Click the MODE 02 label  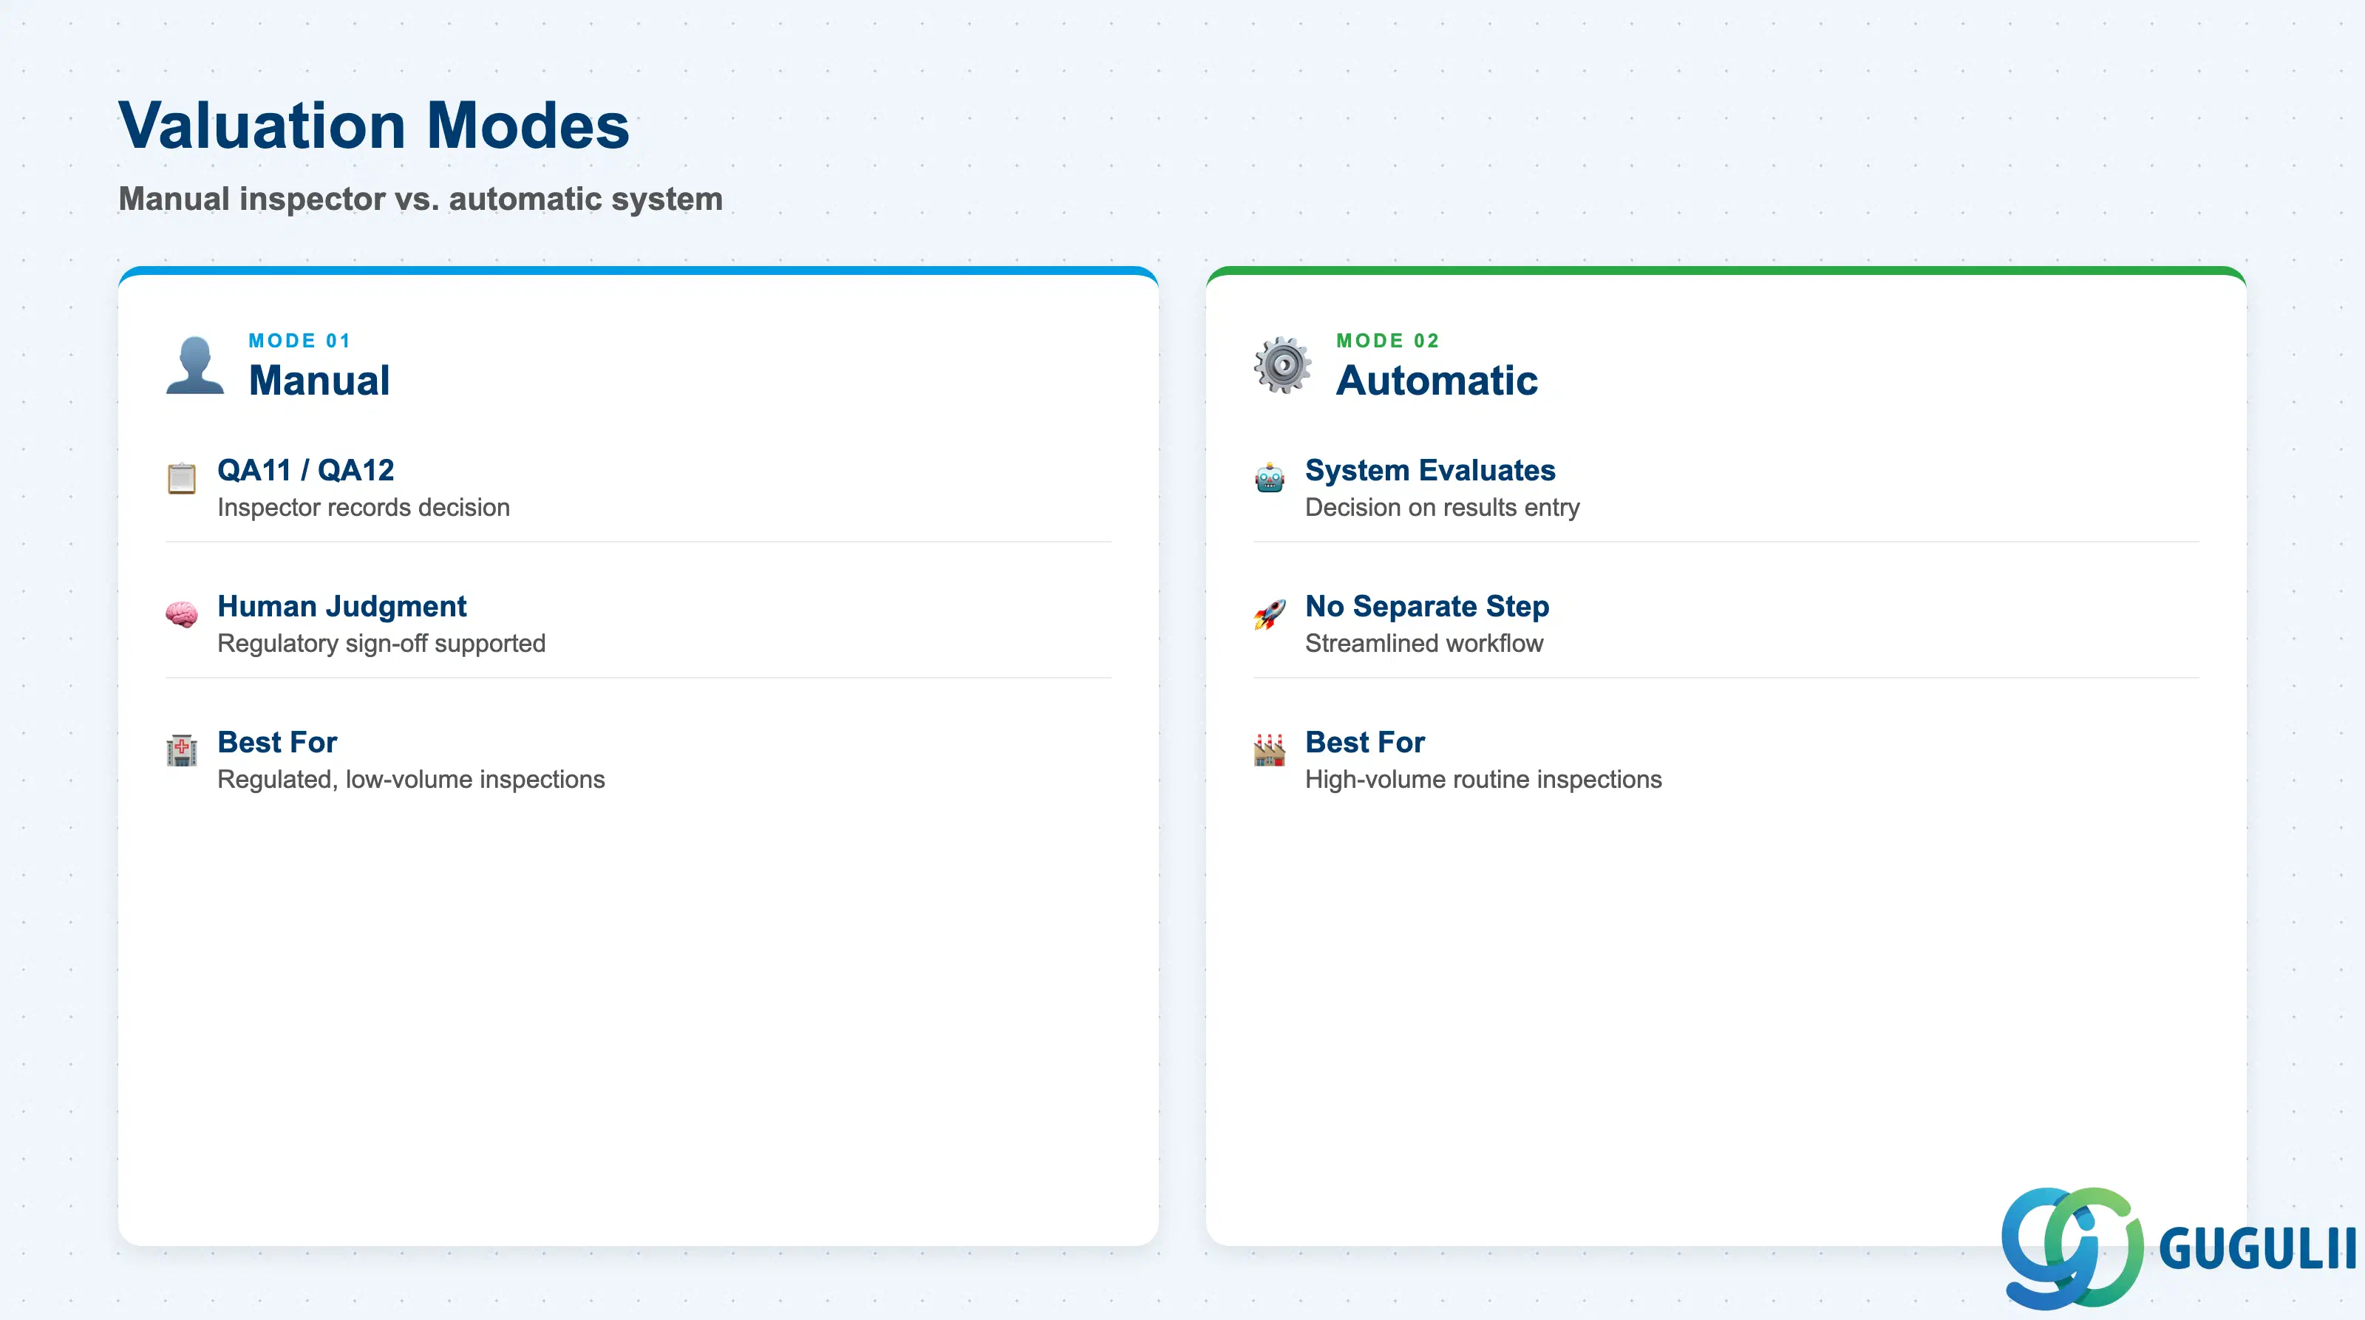point(1388,341)
